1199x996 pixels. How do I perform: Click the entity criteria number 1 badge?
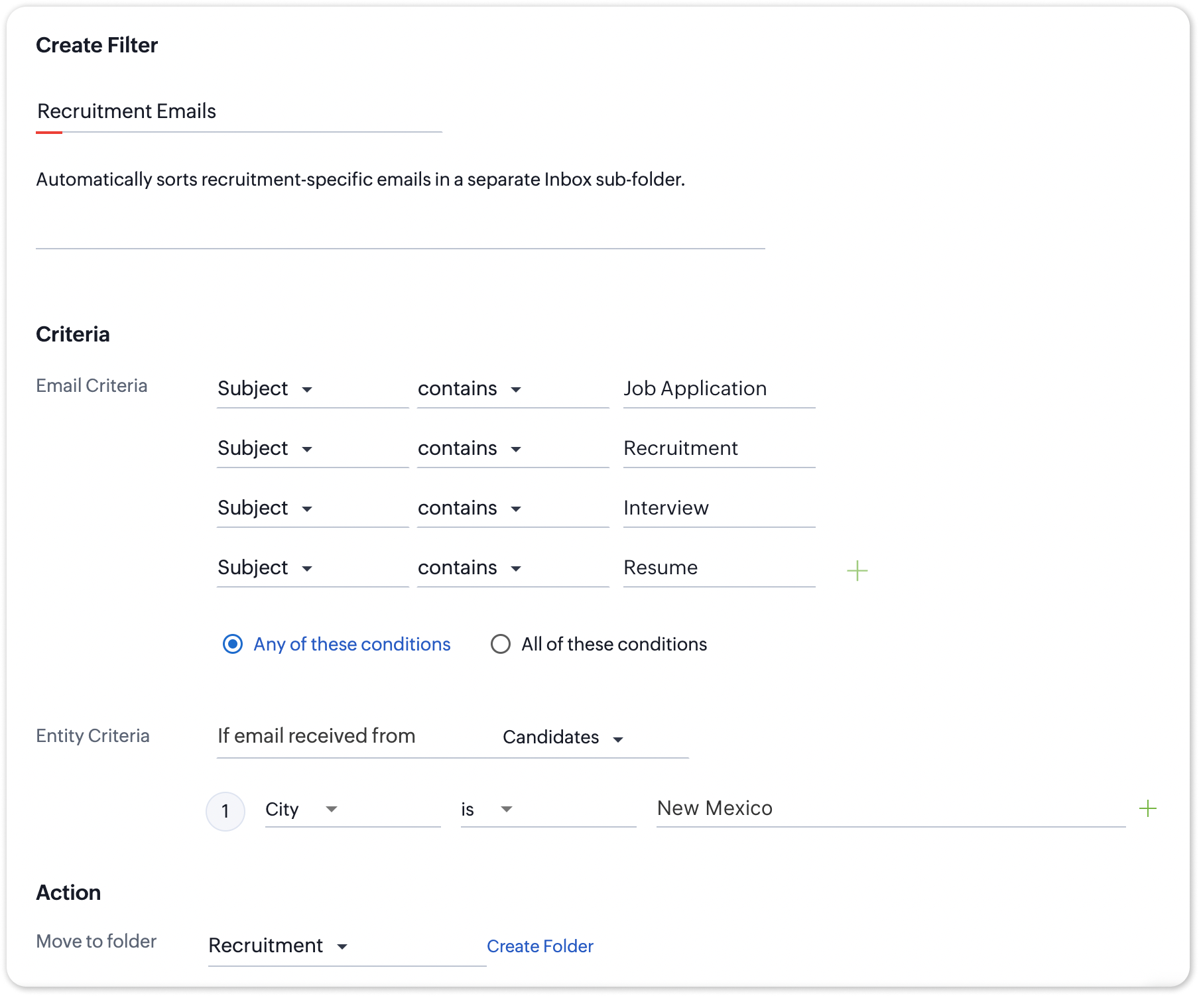(x=225, y=811)
